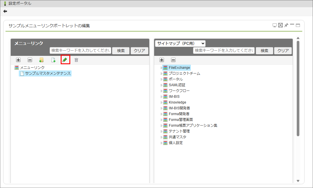Image resolution: width=313 pixels, height=188 pixels.
Task: Click the pin icon in the portlet header
Action: click(286, 25)
